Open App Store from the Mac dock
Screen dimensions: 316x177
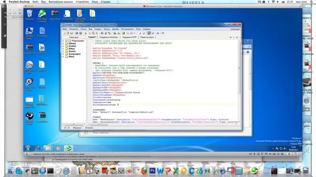[x=42, y=171]
